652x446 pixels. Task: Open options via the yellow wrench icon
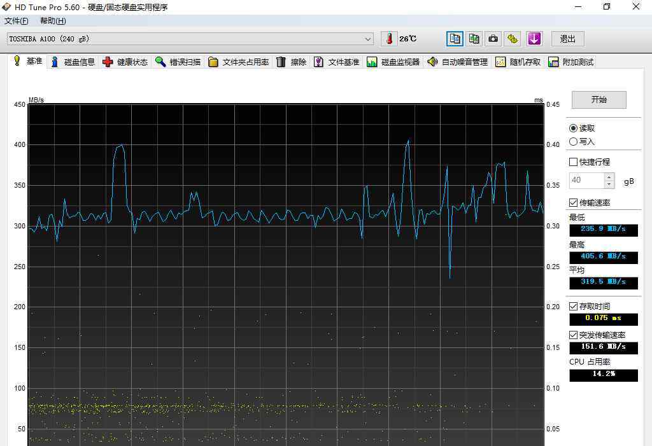513,39
